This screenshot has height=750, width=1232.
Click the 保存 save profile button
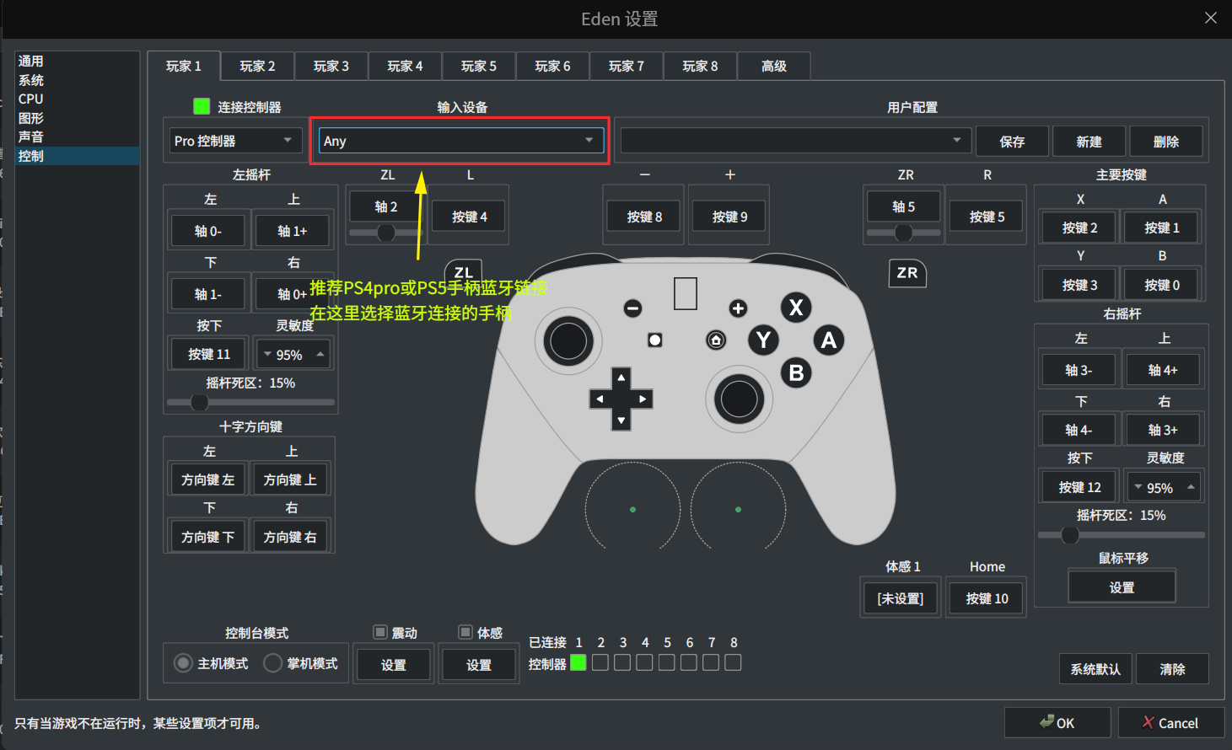(1012, 142)
